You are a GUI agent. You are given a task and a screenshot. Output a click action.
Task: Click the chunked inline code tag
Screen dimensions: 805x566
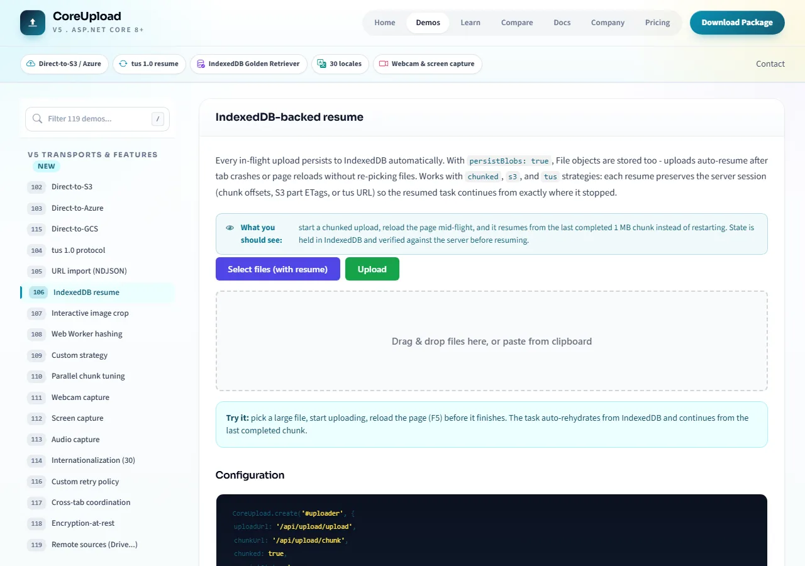point(483,177)
